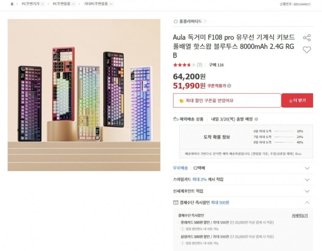Click the share icon beside product title

coord(307,38)
